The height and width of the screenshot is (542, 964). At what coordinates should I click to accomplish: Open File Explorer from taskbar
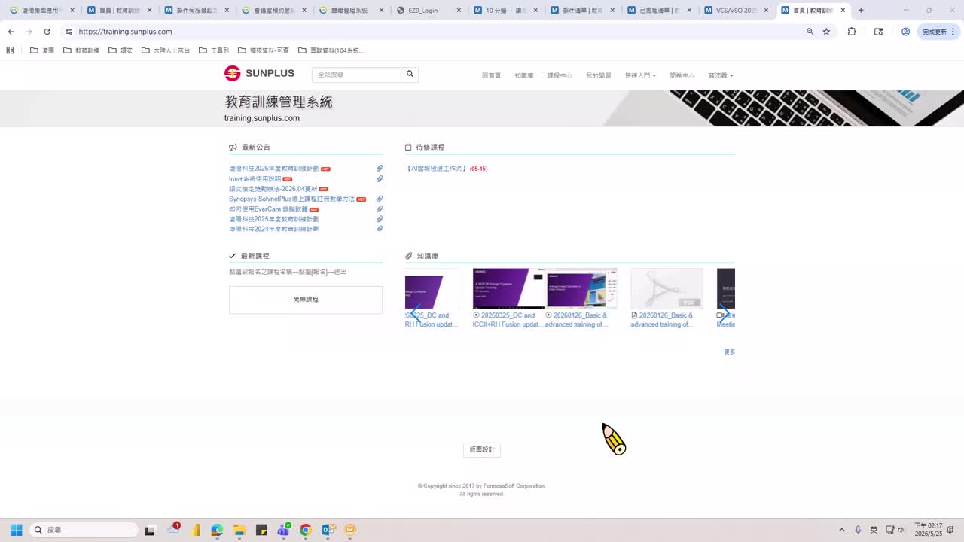[239, 530]
